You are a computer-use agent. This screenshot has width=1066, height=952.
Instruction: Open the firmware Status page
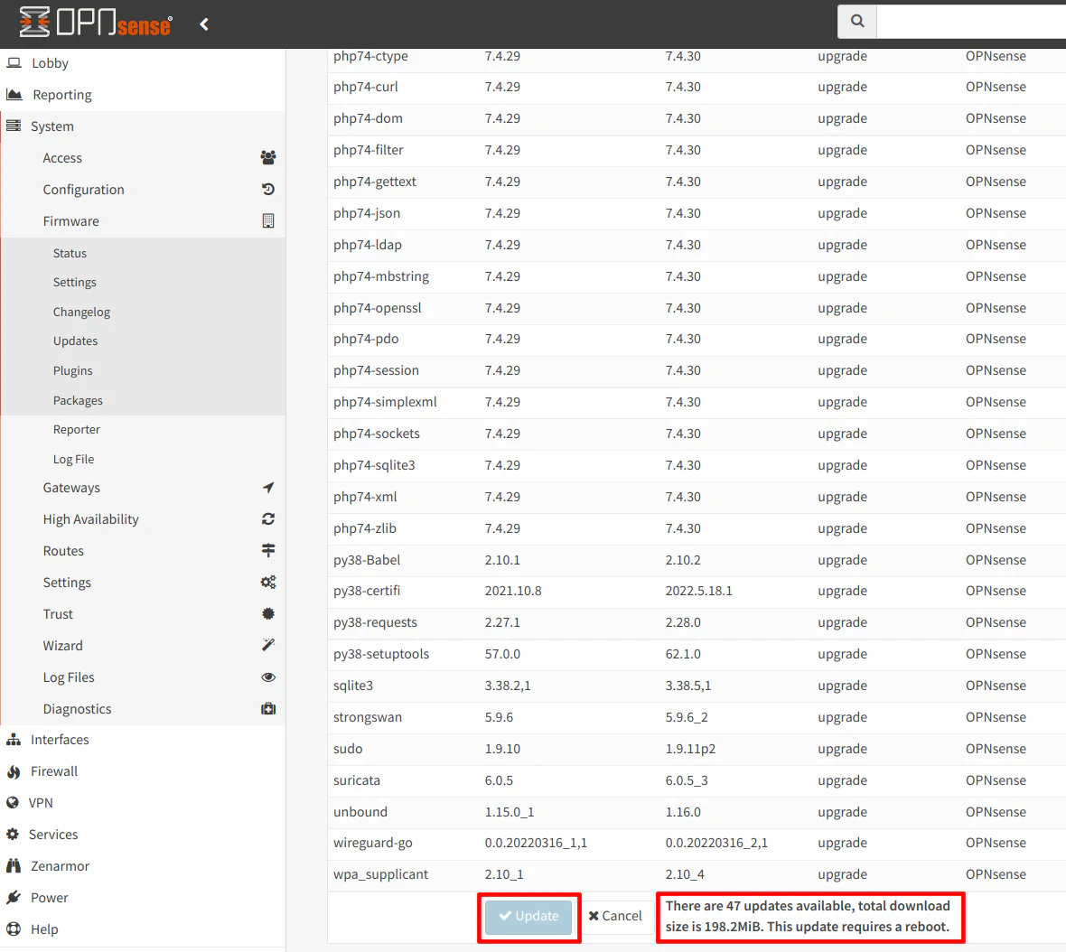point(70,253)
